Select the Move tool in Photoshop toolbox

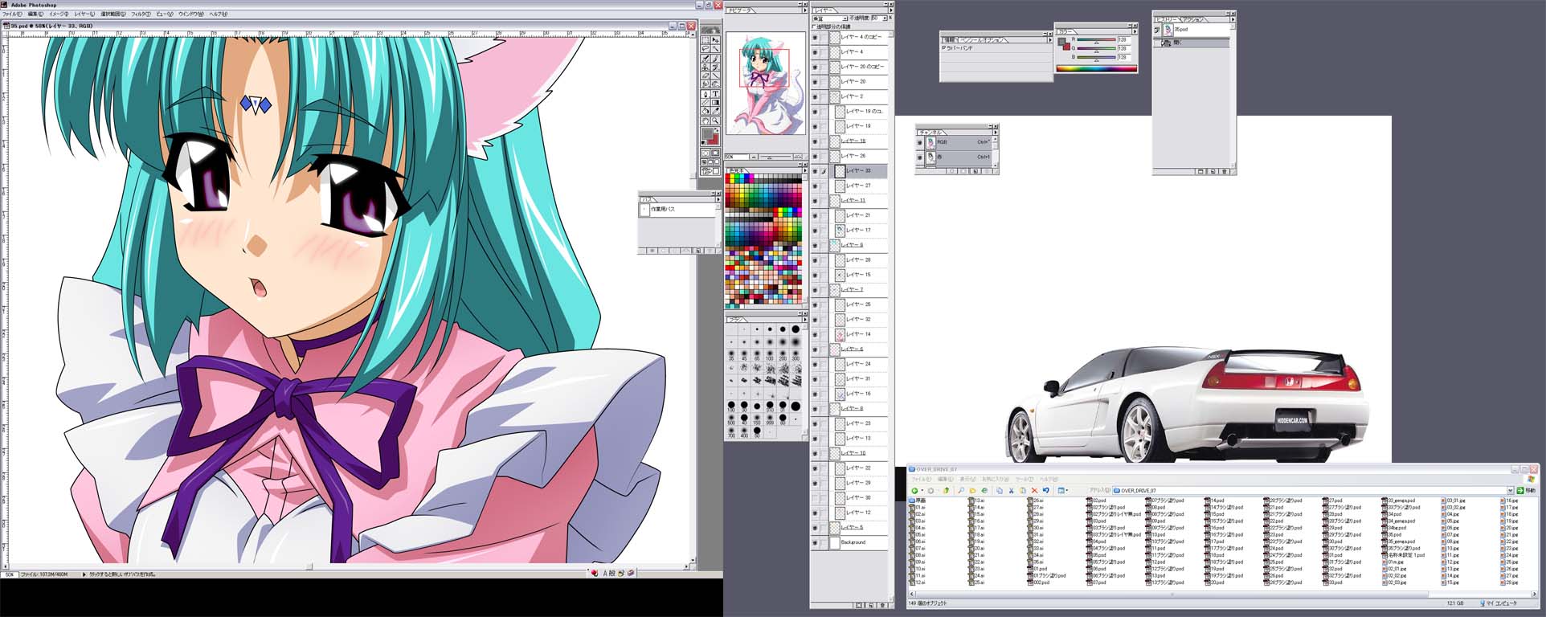[x=715, y=39]
